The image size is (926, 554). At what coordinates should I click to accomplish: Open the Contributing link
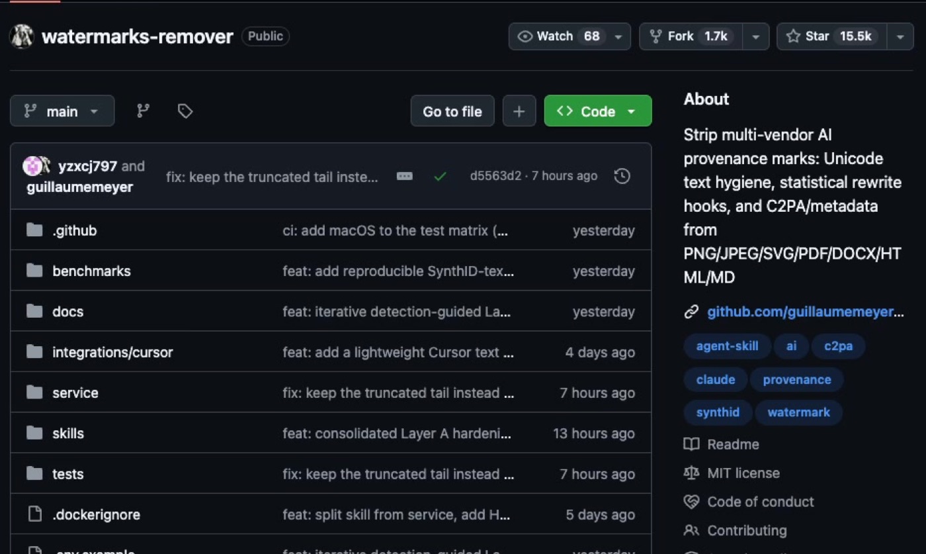pos(747,530)
